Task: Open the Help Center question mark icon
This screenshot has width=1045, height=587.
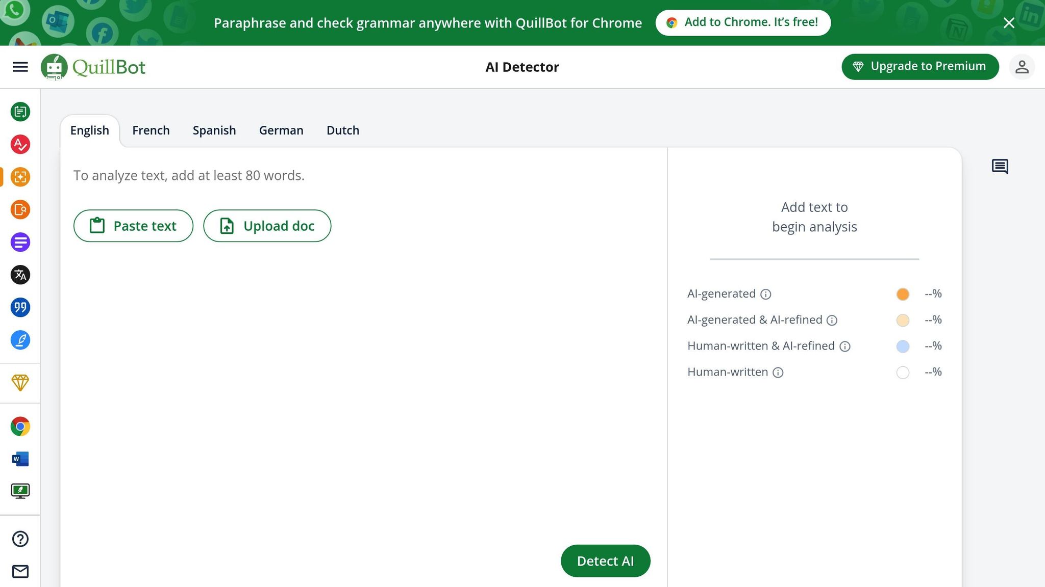Action: [20, 539]
